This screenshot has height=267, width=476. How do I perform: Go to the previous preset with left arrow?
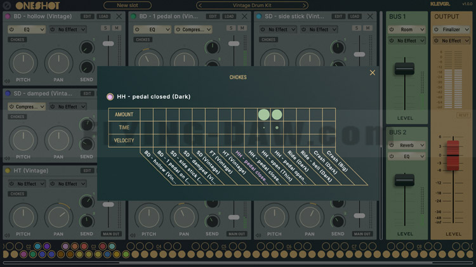(x=199, y=6)
